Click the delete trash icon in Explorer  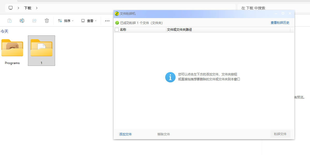click(x=47, y=21)
